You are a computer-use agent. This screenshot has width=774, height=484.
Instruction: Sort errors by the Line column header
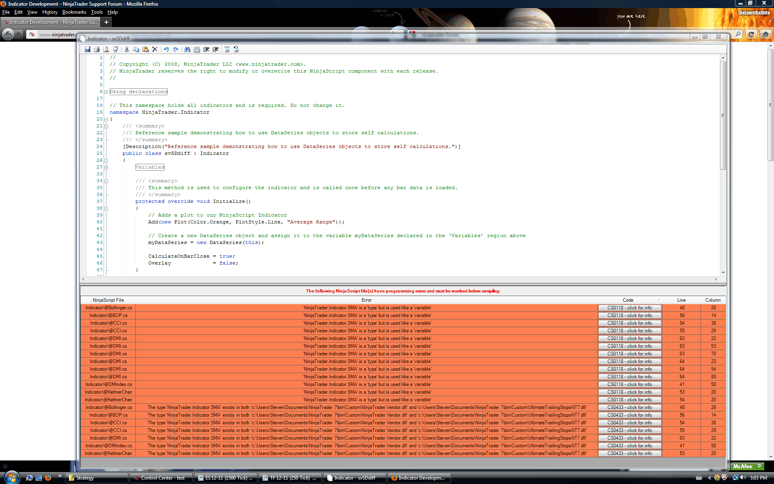681,300
